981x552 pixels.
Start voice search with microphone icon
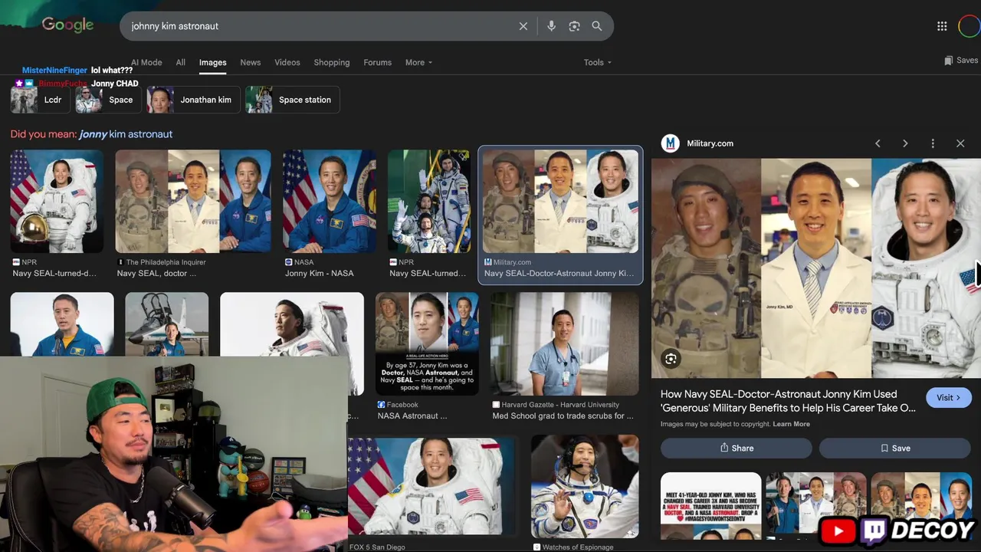click(551, 26)
